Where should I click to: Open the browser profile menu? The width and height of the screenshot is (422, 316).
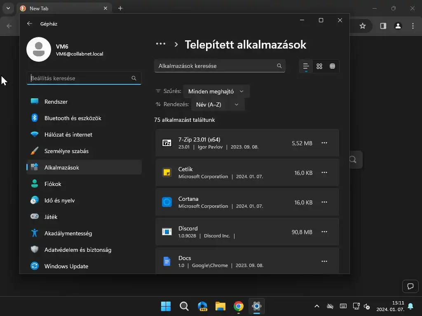coord(398,26)
